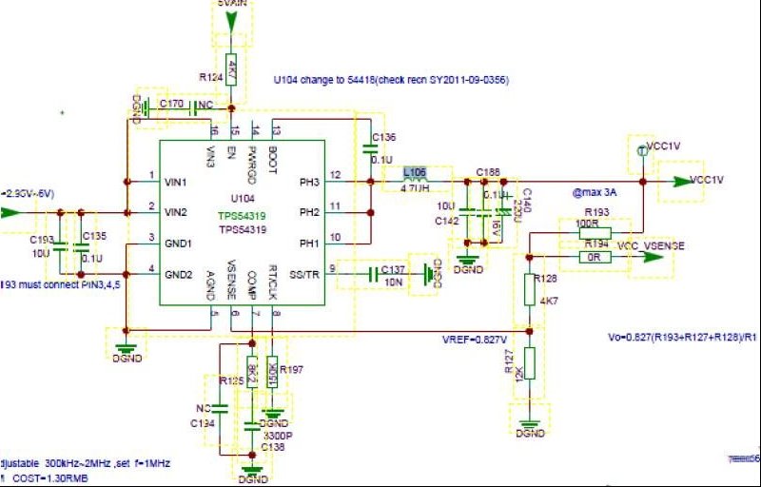This screenshot has width=761, height=487.
Task: Click resistor R124 below 5VAIN
Action: point(231,69)
